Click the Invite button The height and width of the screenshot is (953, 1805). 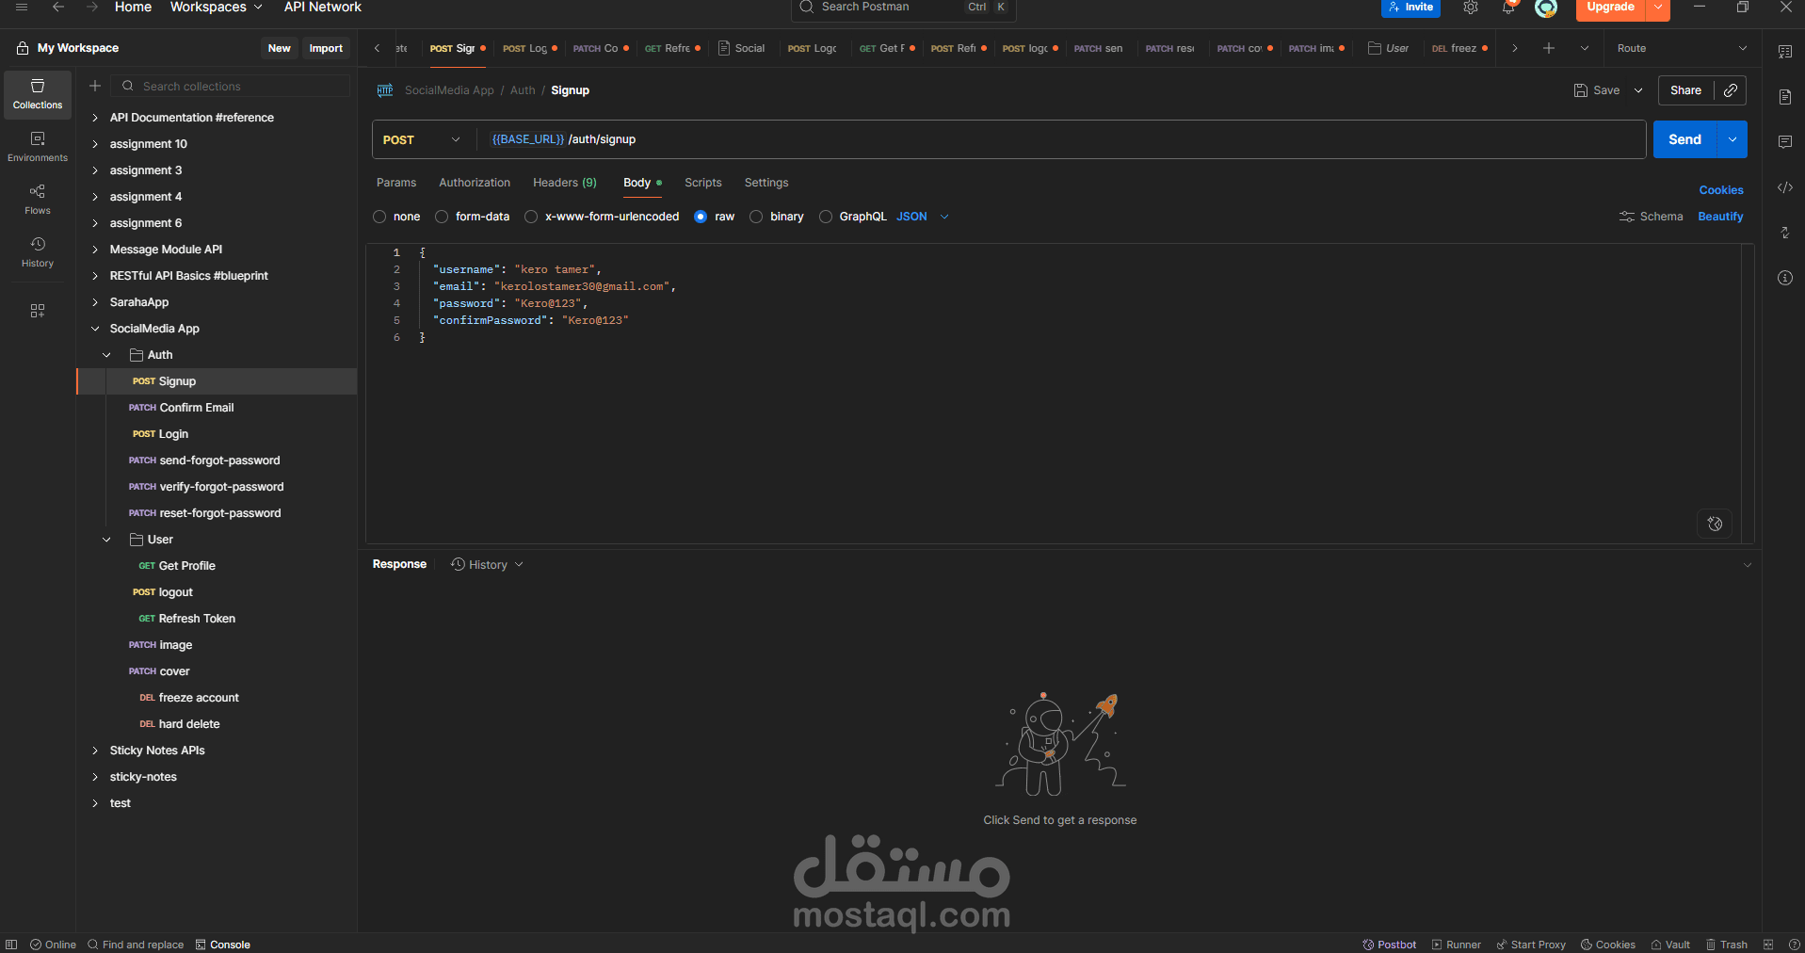1410,8
